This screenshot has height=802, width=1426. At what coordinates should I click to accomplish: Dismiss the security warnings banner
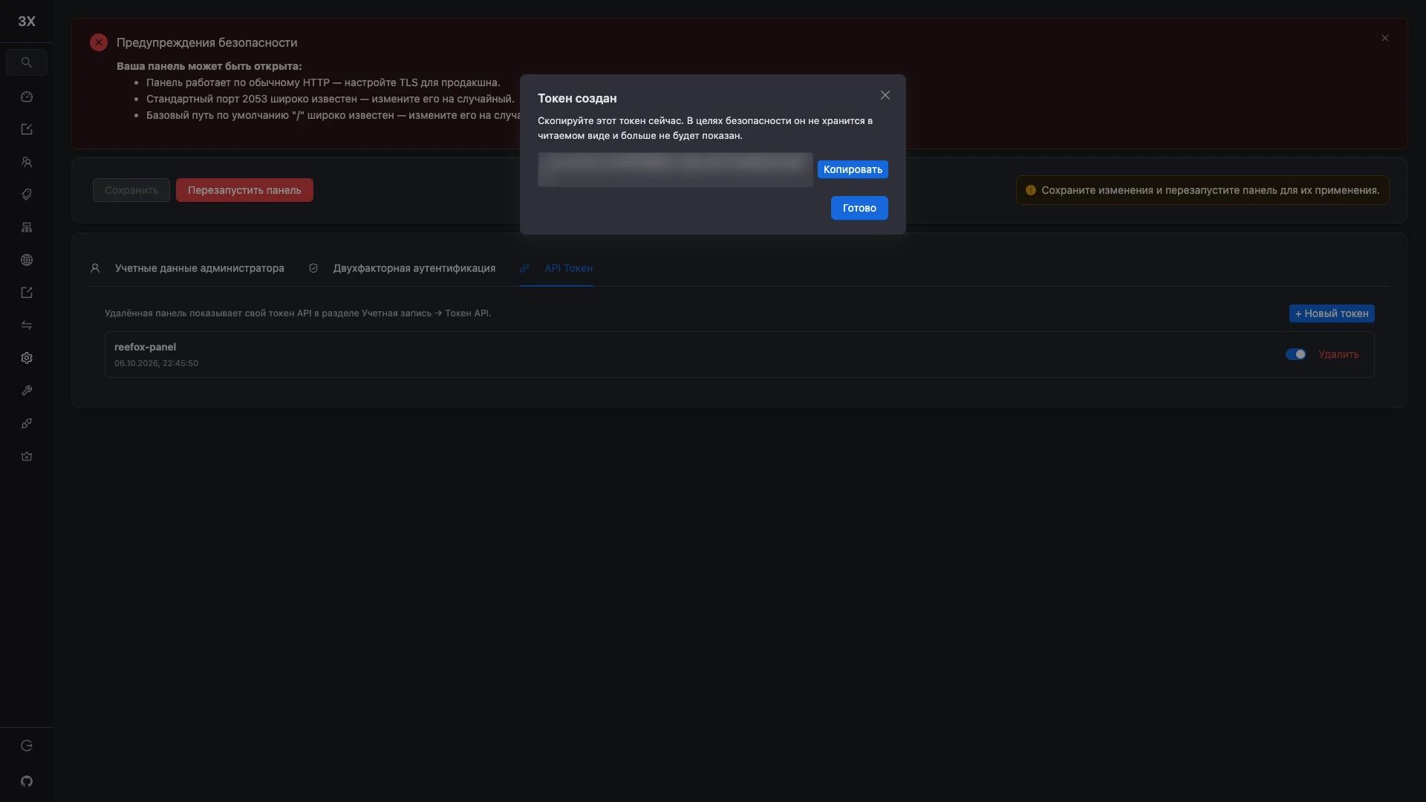tap(1385, 38)
